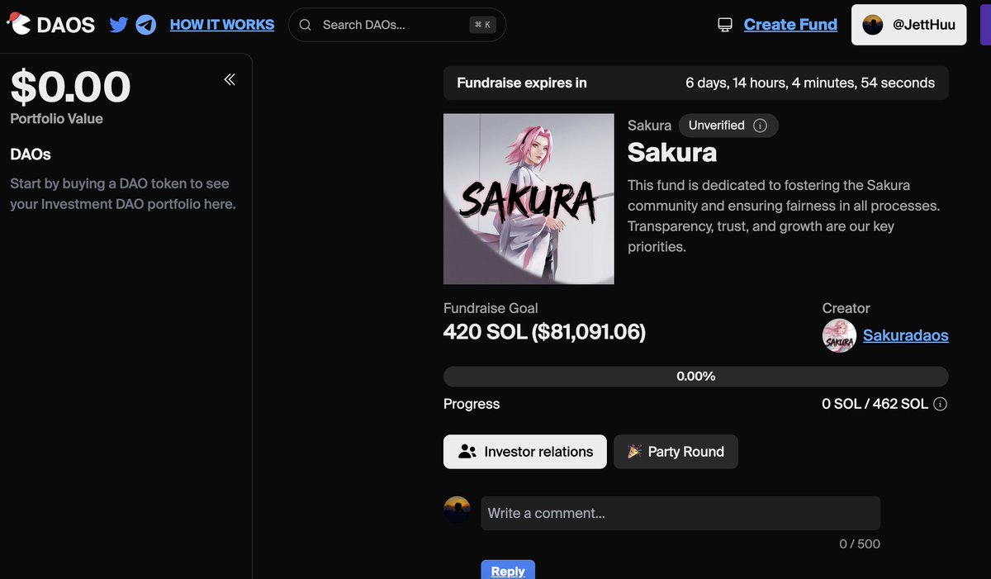The image size is (991, 579).
Task: Open the Sakuradaos creator link
Action: pyautogui.click(x=905, y=335)
